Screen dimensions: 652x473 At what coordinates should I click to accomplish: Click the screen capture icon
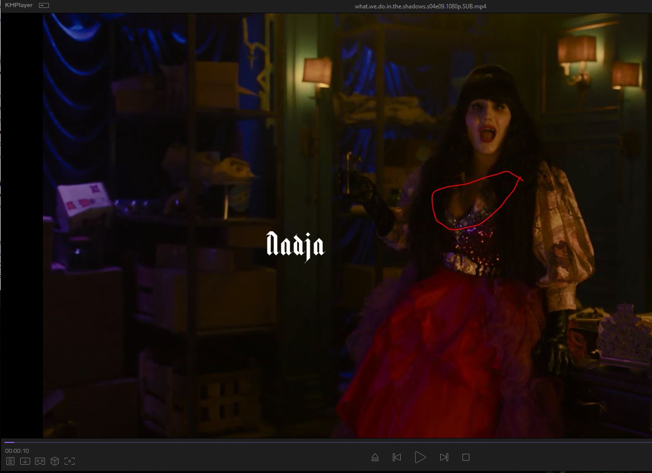(x=70, y=461)
